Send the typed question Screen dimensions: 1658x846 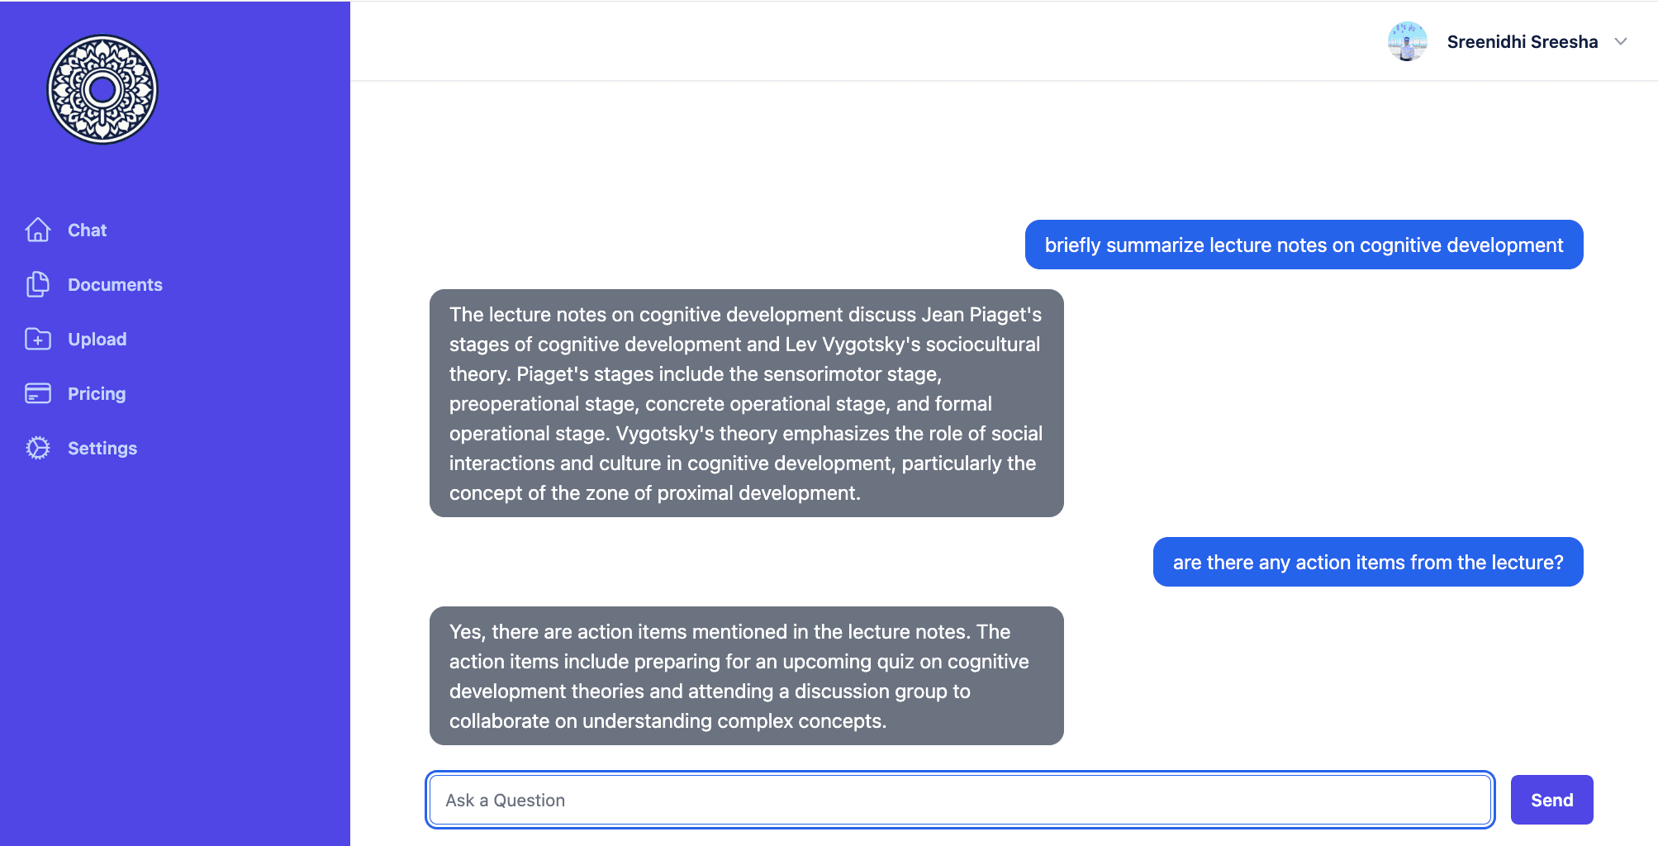[1551, 800]
